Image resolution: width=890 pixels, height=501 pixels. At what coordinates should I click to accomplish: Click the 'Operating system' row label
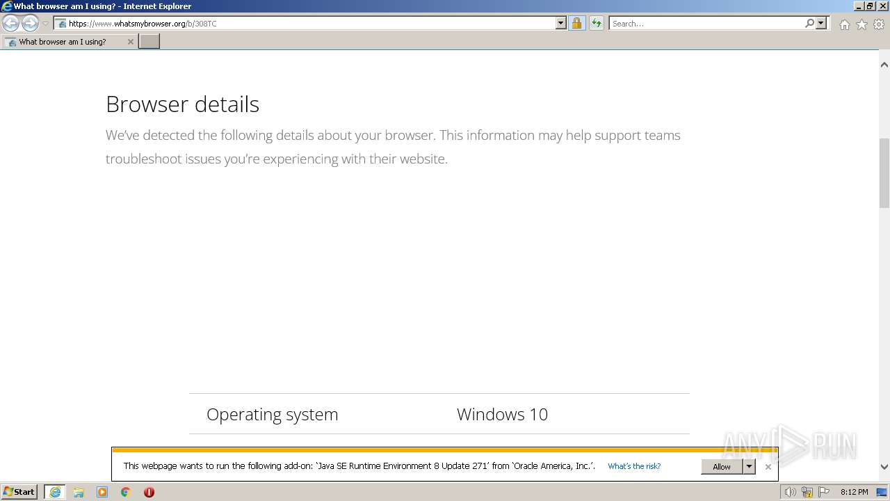pyautogui.click(x=273, y=414)
